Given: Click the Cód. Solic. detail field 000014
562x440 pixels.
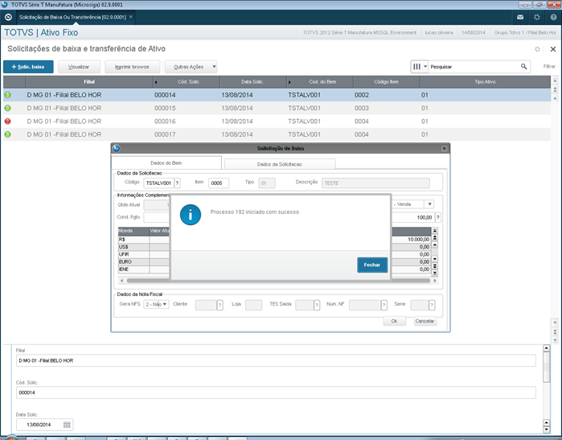Looking at the screenshot, I should 276,393.
